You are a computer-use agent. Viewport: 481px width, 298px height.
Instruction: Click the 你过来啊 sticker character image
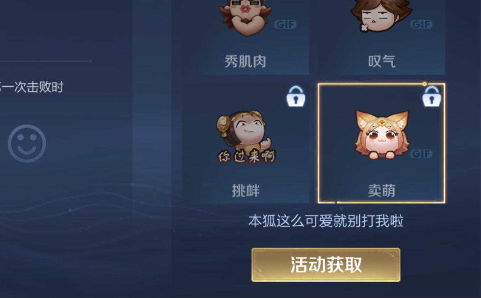point(246,137)
